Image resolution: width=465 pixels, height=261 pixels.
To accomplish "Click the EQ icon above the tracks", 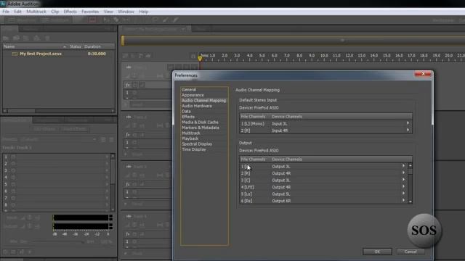I will pos(148,56).
